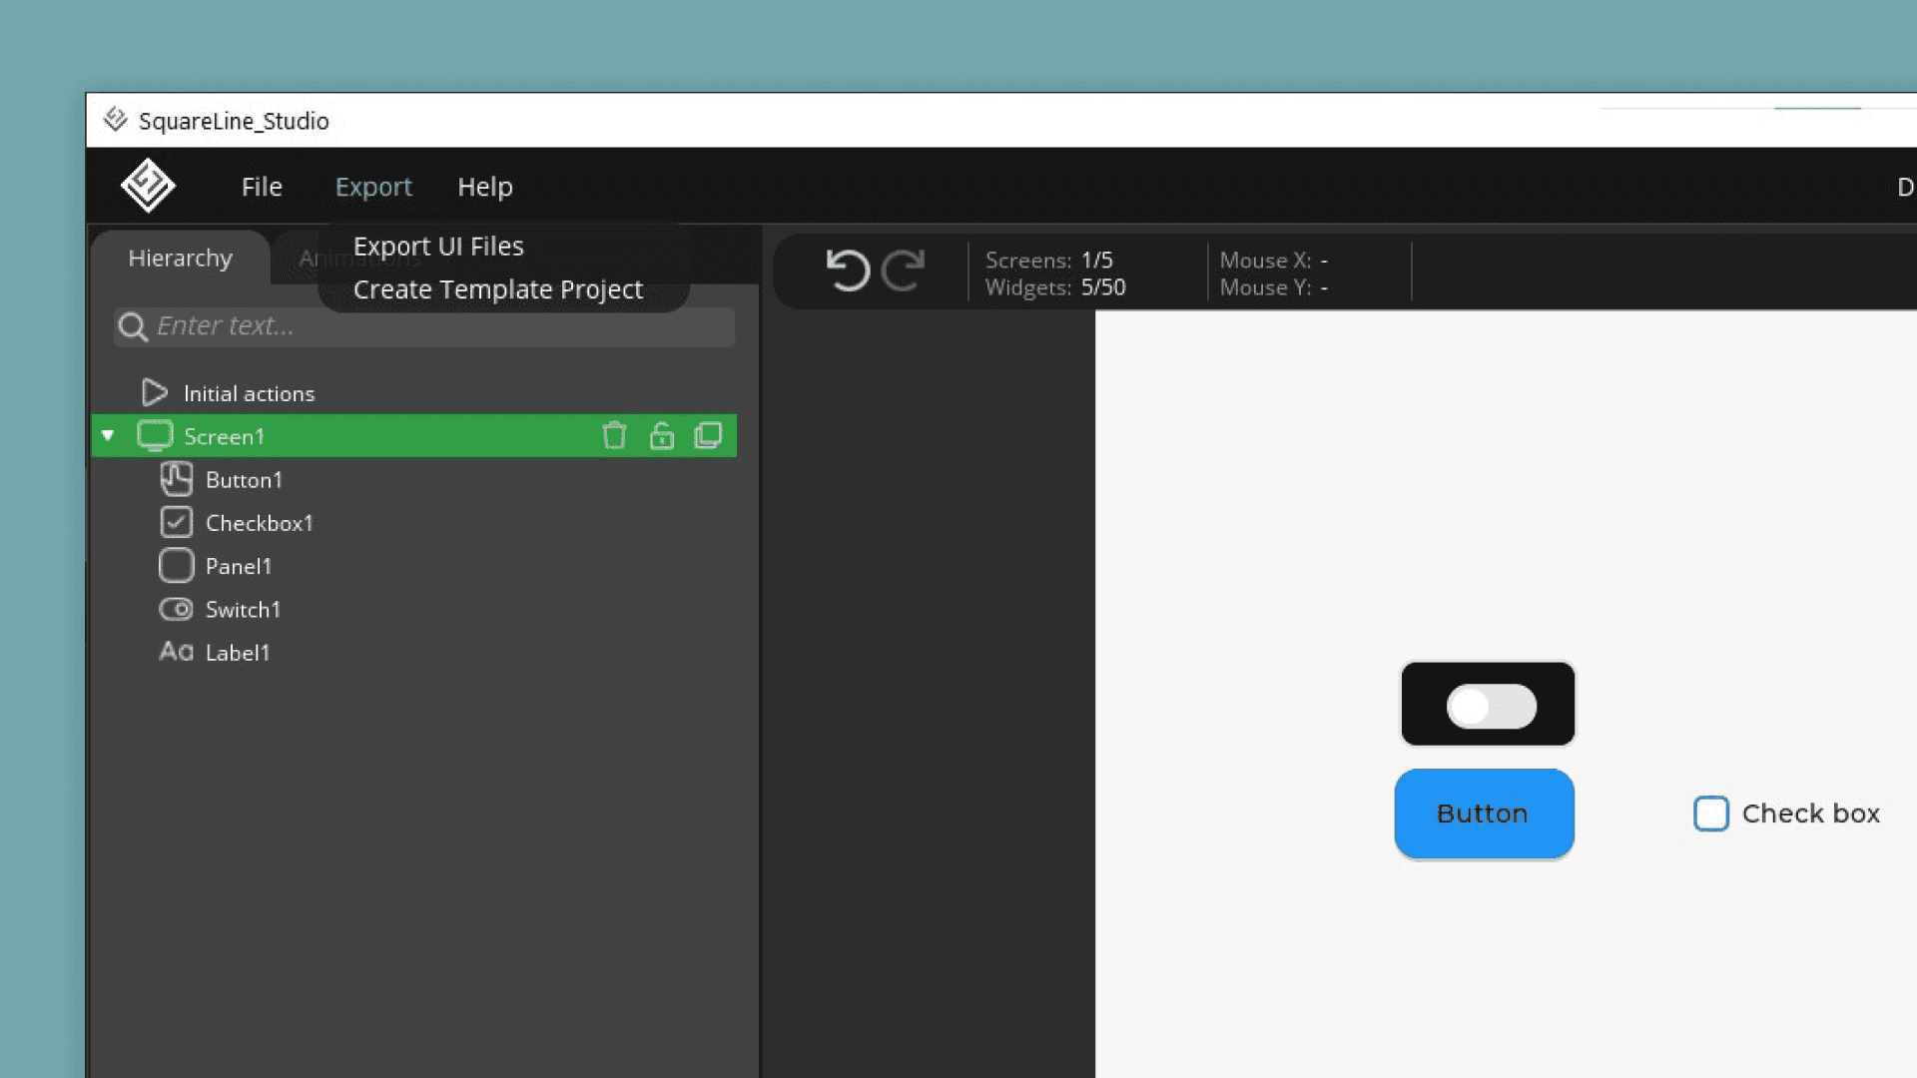Toggle the switch widget on the canvas
Screen dimensions: 1917x1078
[1491, 706]
